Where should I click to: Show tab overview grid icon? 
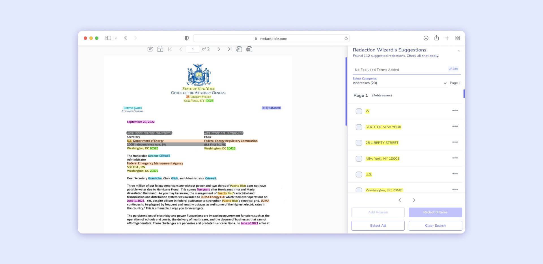click(458, 38)
